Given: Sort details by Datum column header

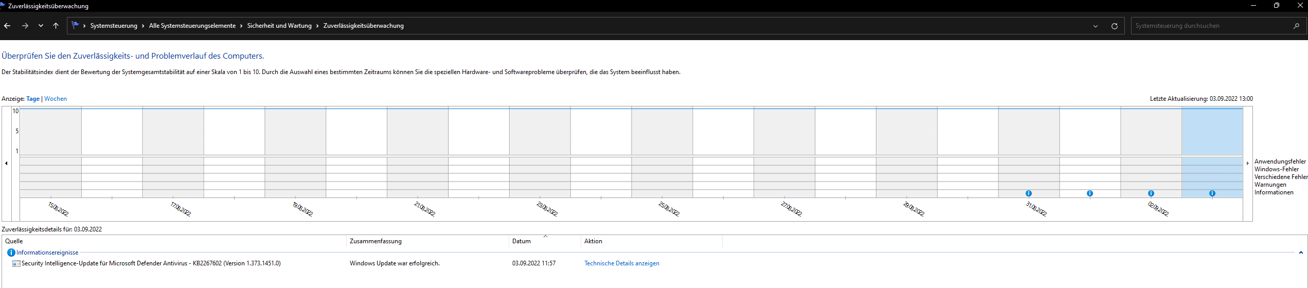Looking at the screenshot, I should pos(545,241).
